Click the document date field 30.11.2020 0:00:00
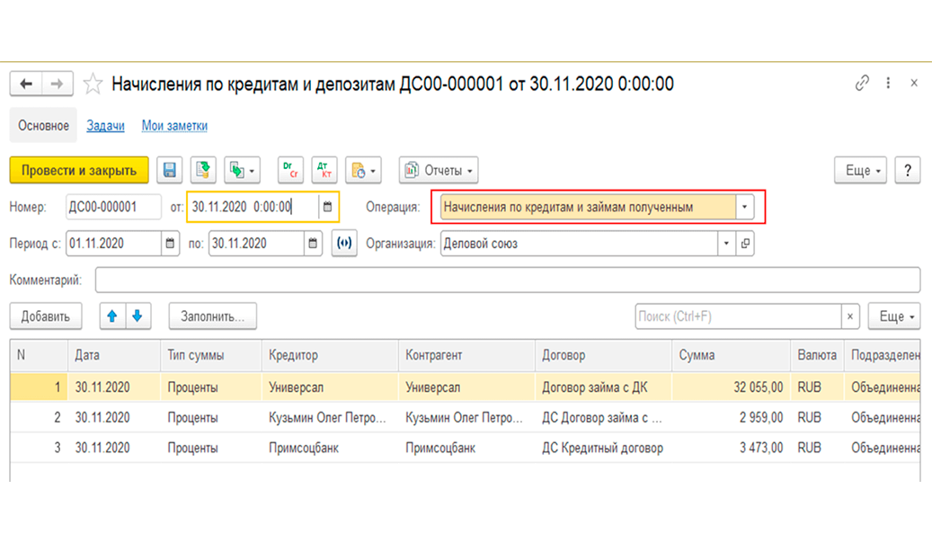The image size is (932, 543). (x=254, y=207)
